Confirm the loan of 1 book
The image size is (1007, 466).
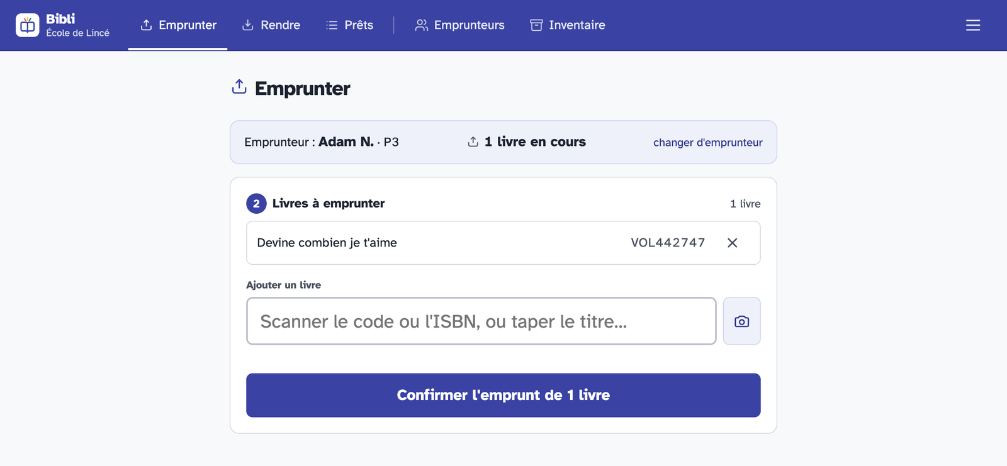tap(503, 395)
